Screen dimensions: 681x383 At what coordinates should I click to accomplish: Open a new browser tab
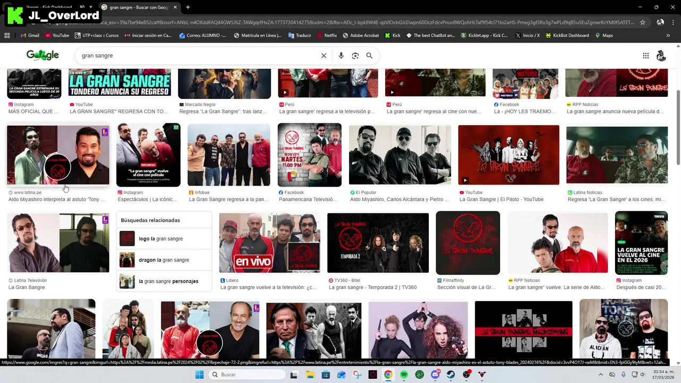(x=188, y=7)
